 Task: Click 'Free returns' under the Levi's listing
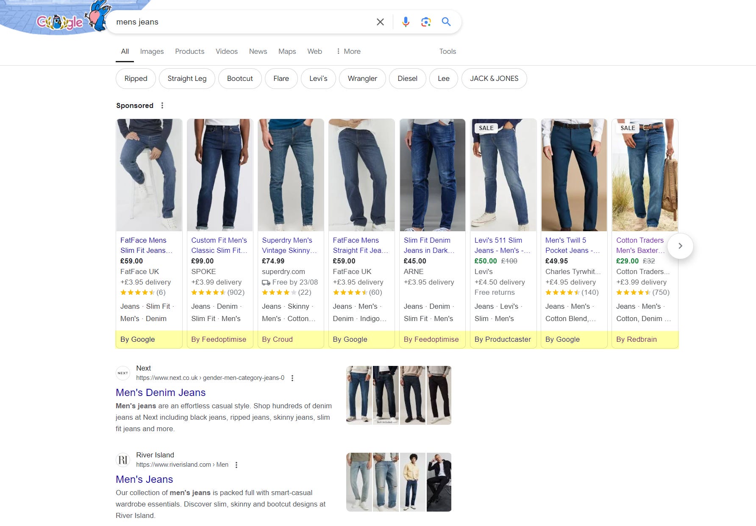tap(495, 292)
